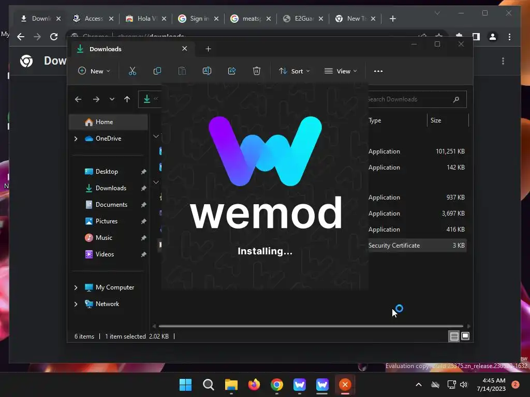
Task: Close the Downloads tab in File Explorer
Action: click(x=185, y=49)
